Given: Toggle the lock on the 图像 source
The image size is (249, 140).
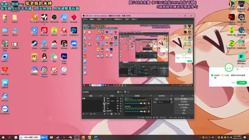Looking at the screenshot, I should pyautogui.click(x=120, y=103).
